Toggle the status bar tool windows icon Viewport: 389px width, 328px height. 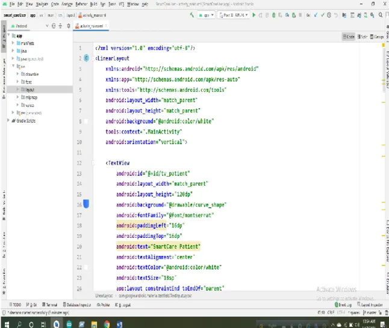point(4,312)
